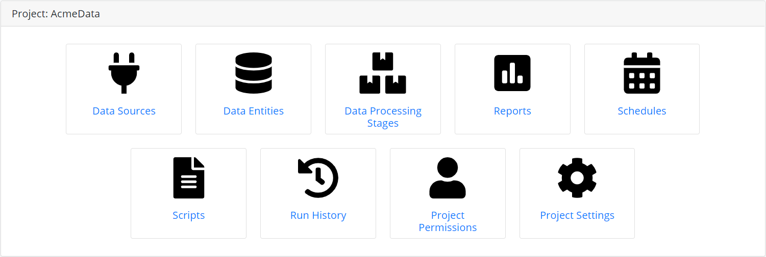This screenshot has width=766, height=257.
Task: View the Run History link
Action: 318,215
